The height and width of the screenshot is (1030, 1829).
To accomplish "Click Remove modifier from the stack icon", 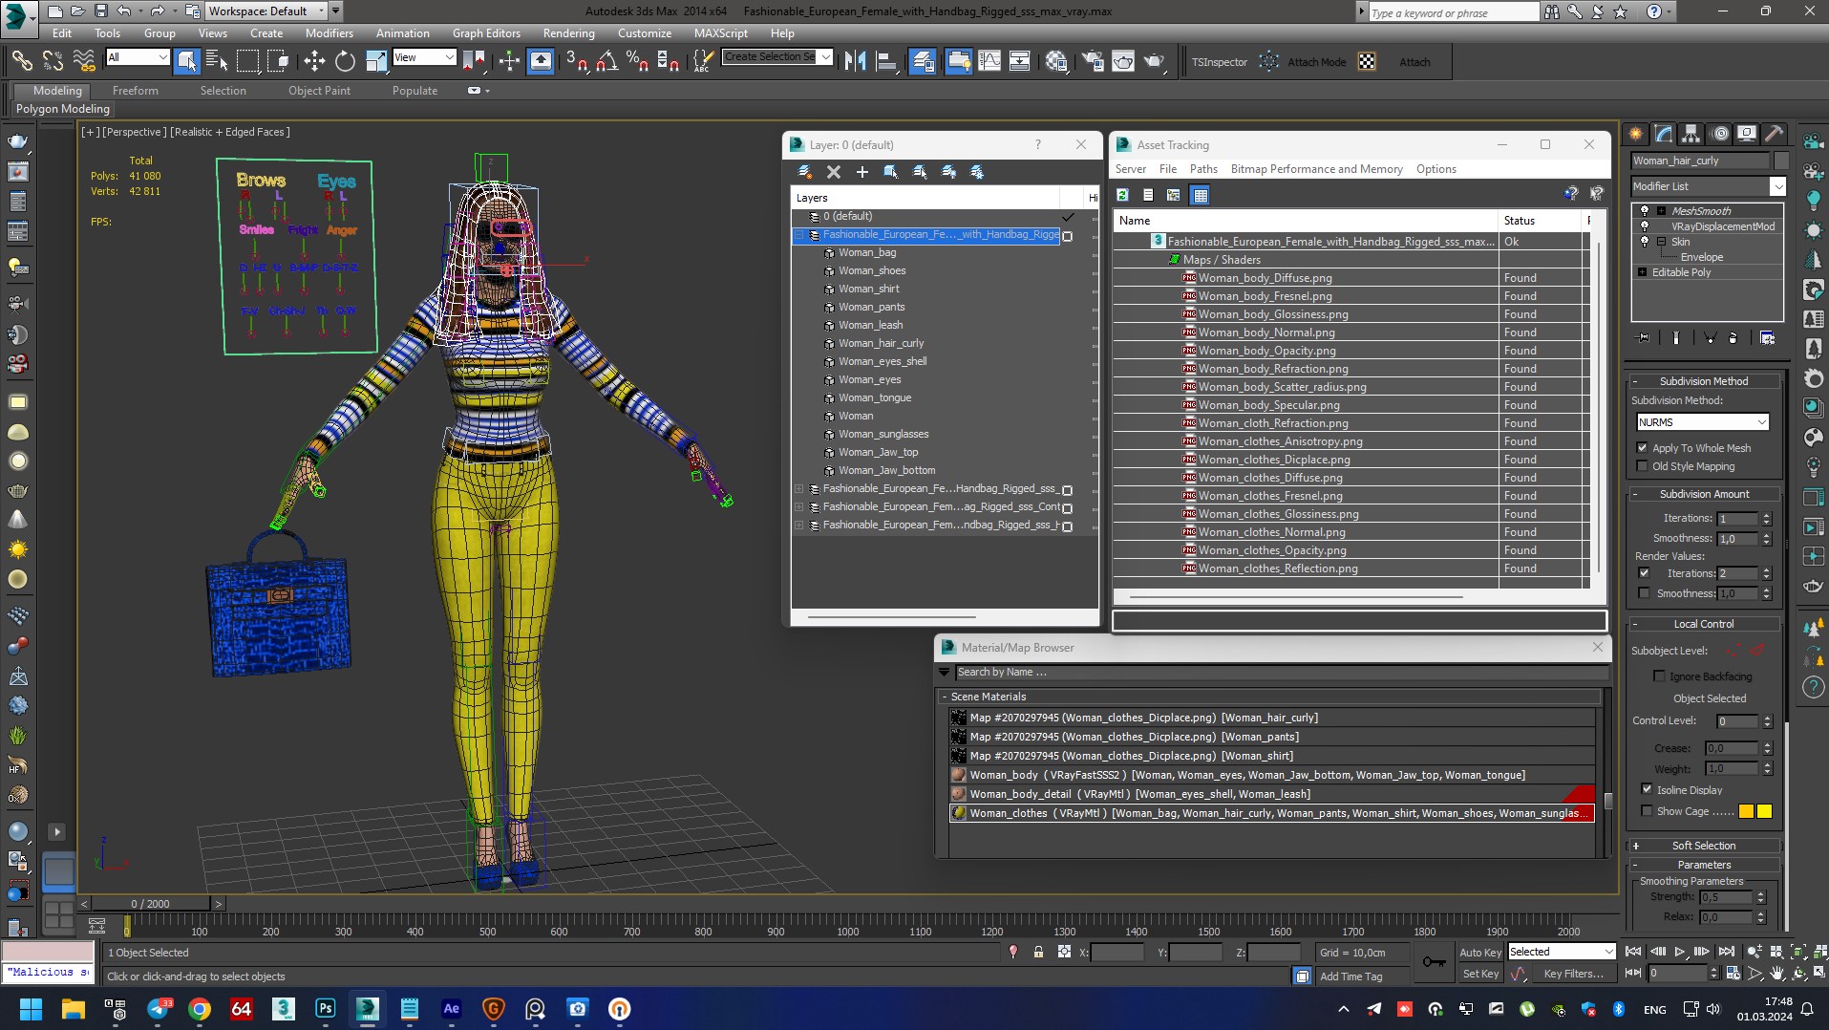I will [1733, 337].
